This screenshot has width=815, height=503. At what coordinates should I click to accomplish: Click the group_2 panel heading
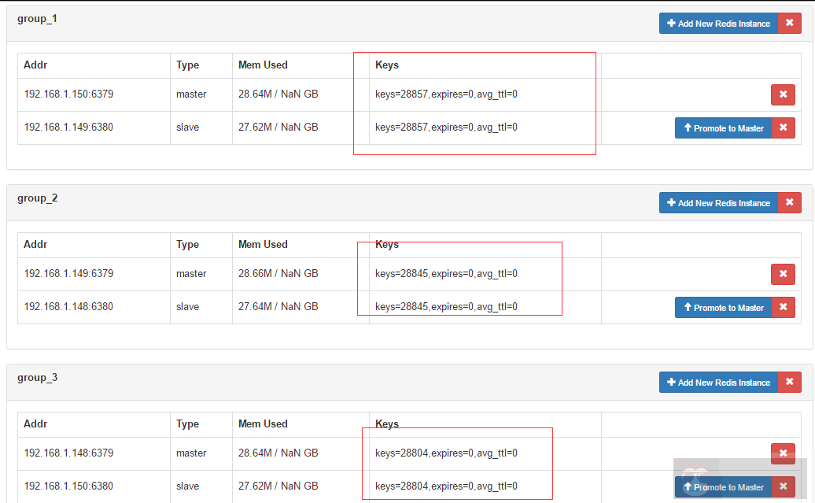click(x=37, y=198)
